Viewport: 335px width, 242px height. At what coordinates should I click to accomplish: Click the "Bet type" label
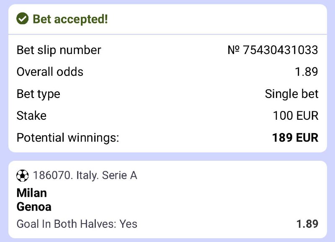(38, 94)
